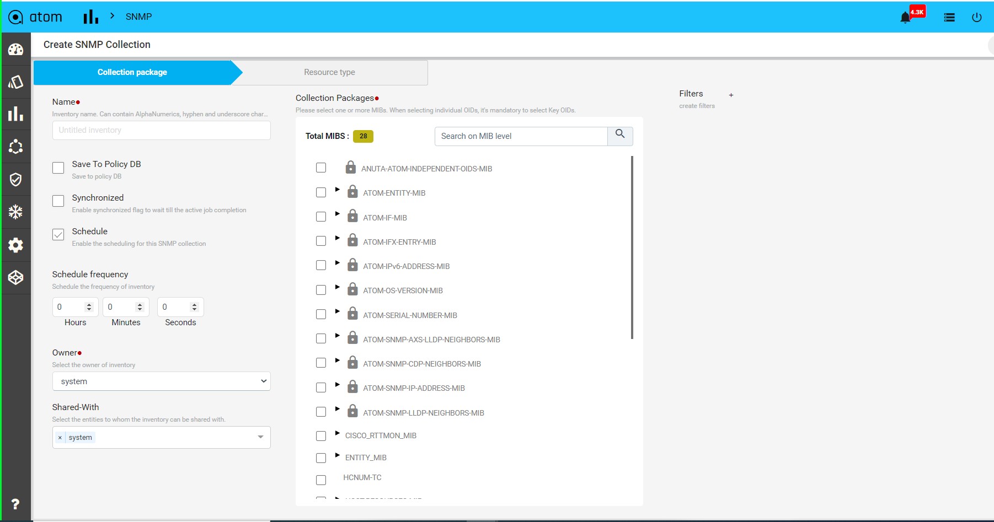Screen dimensions: 994x522
Task: Check the ATOM-IFX-ENTRY-MIB checkbox
Action: tap(321, 241)
